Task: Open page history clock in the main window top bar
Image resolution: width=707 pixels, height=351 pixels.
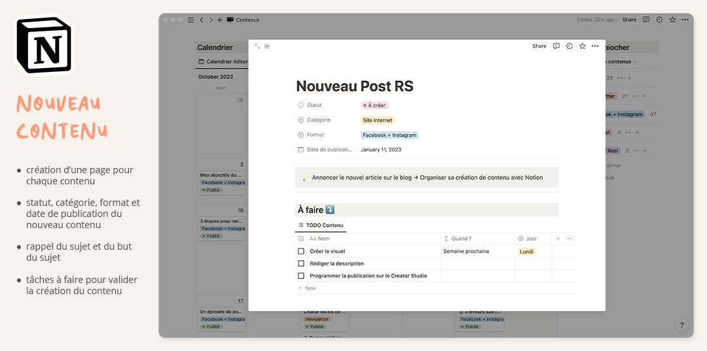Action: point(659,20)
